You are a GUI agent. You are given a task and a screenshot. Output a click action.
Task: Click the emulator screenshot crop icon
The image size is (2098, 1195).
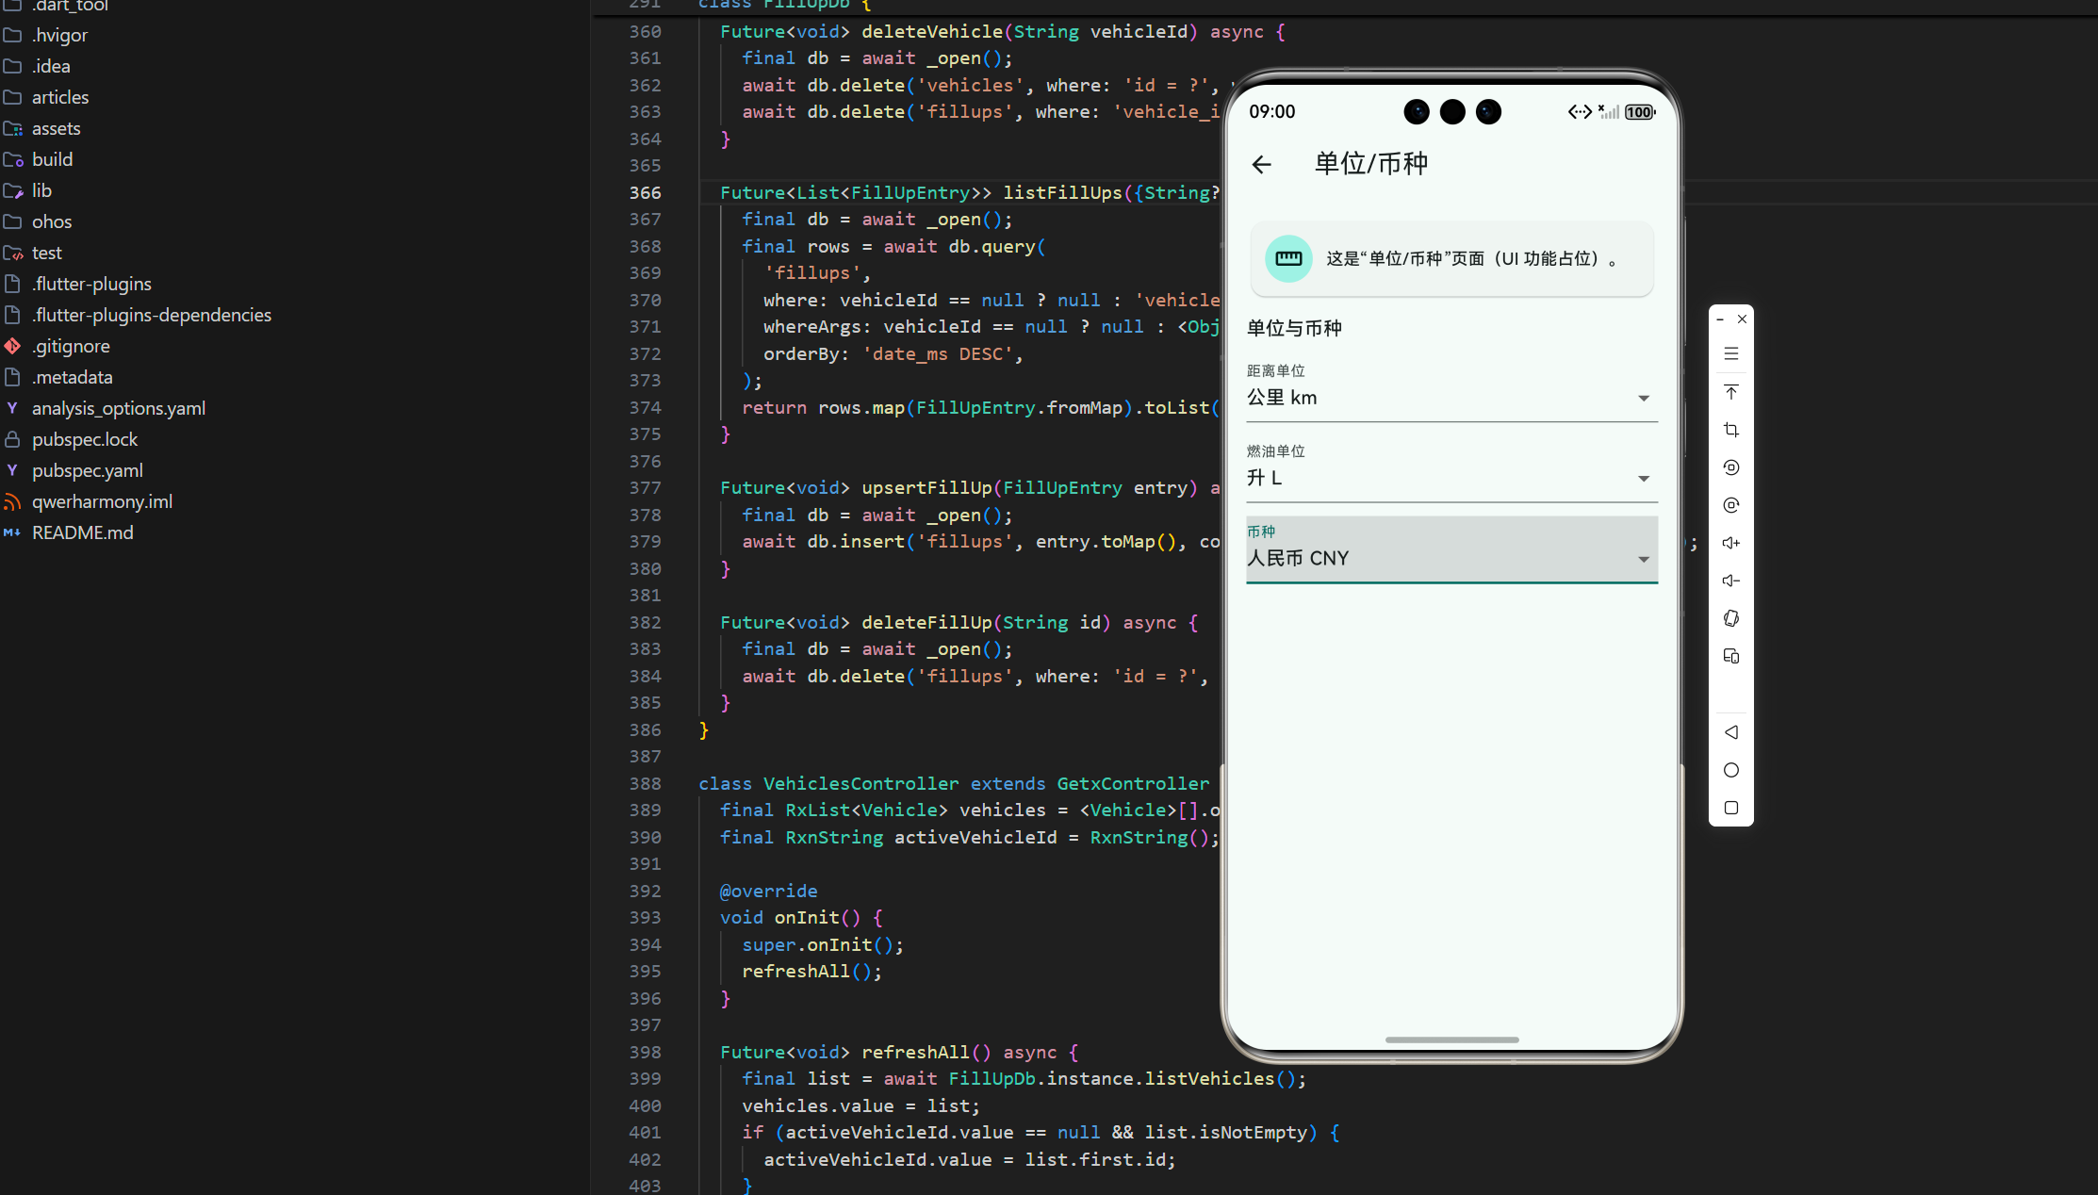(1731, 430)
